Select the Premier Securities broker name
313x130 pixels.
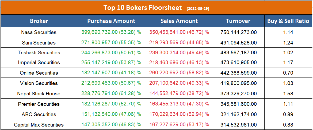[x=39, y=104]
